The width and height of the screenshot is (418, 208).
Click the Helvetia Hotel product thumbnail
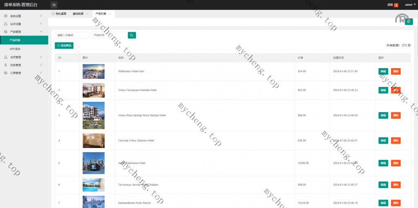point(93,90)
